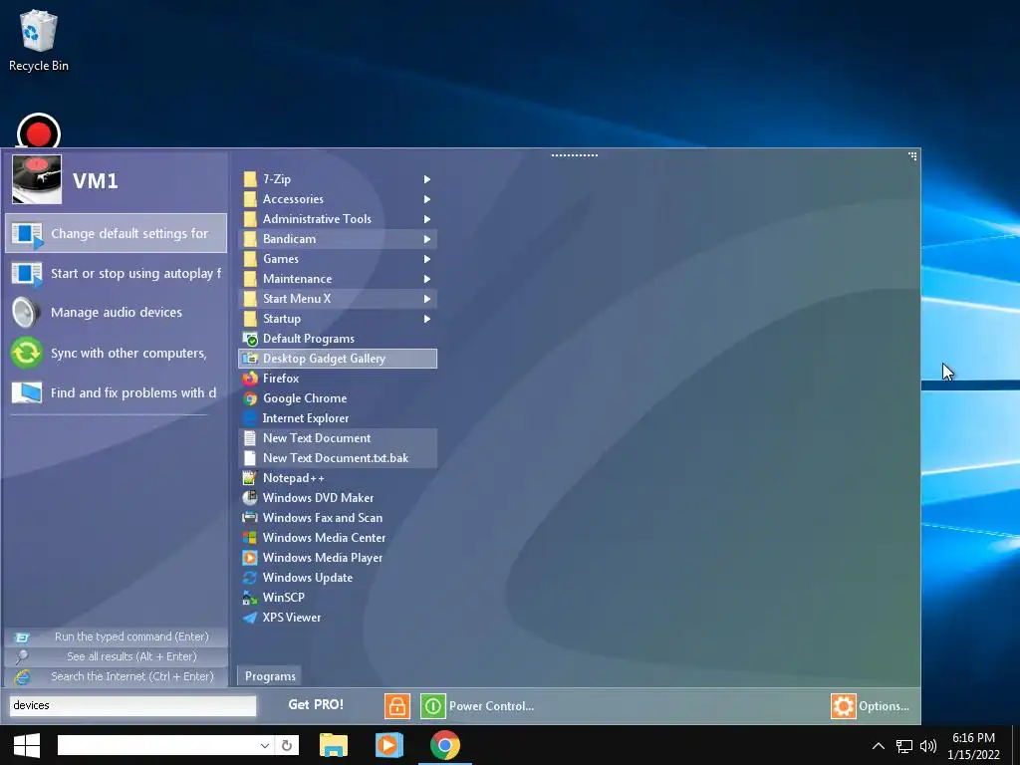Launch Windows Fax and Scan

[337, 518]
